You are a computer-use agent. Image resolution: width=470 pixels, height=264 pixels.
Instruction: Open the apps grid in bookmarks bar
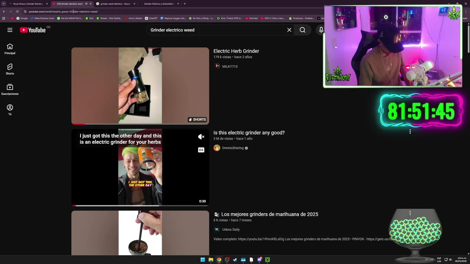tap(4, 18)
